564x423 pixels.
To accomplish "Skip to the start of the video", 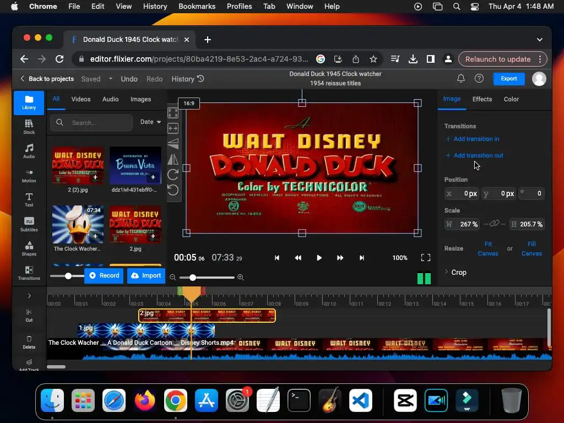I will [277, 258].
